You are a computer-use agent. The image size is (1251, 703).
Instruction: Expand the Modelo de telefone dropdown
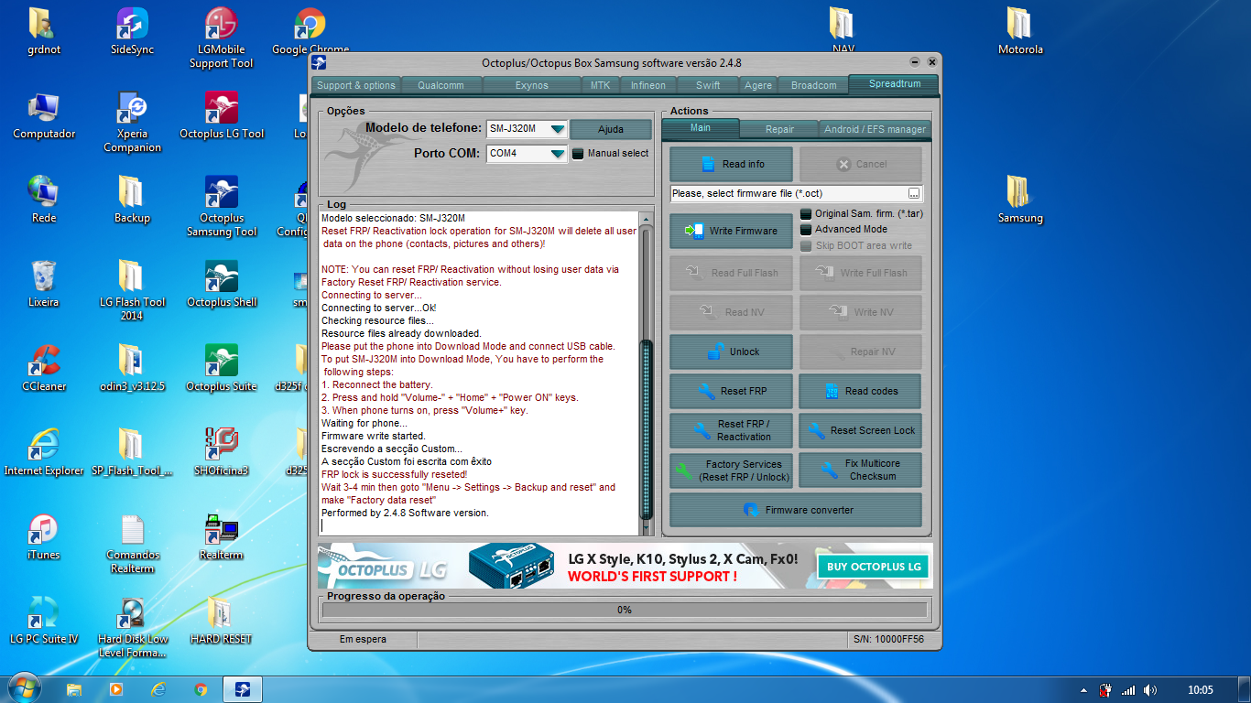(x=557, y=129)
